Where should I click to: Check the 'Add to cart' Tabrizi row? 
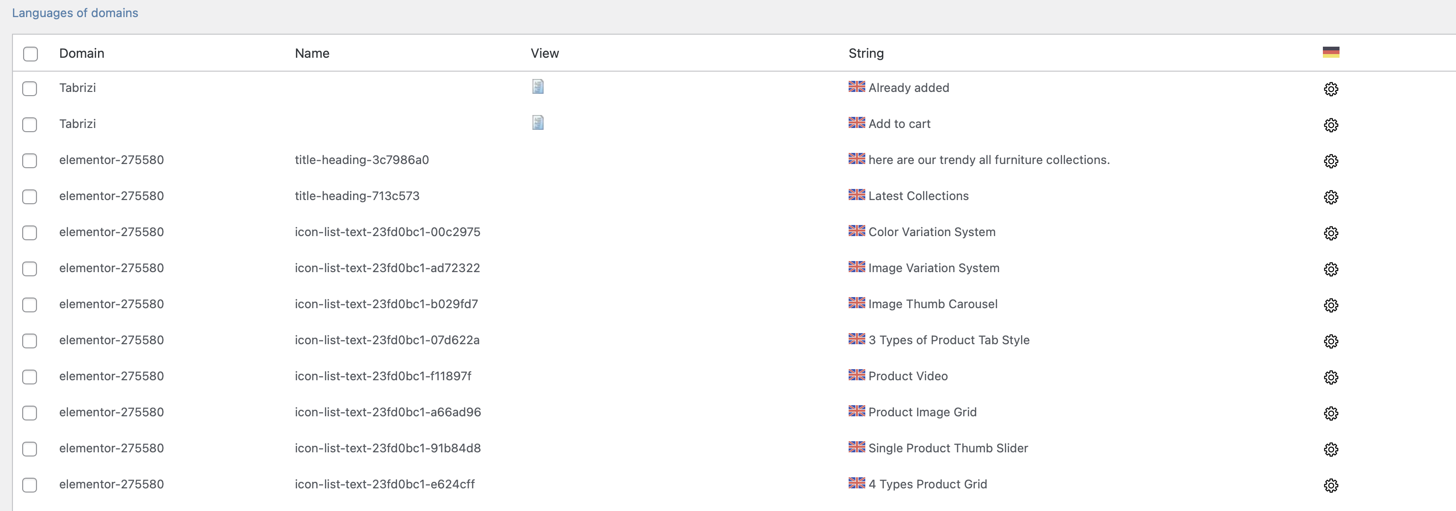30,125
